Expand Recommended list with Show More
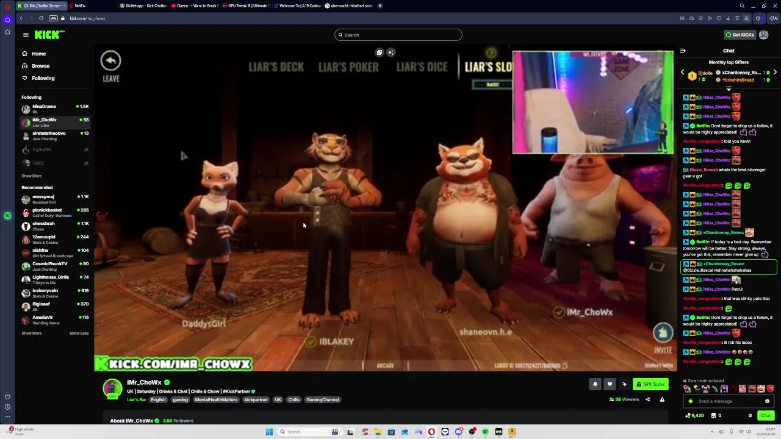 coord(32,333)
